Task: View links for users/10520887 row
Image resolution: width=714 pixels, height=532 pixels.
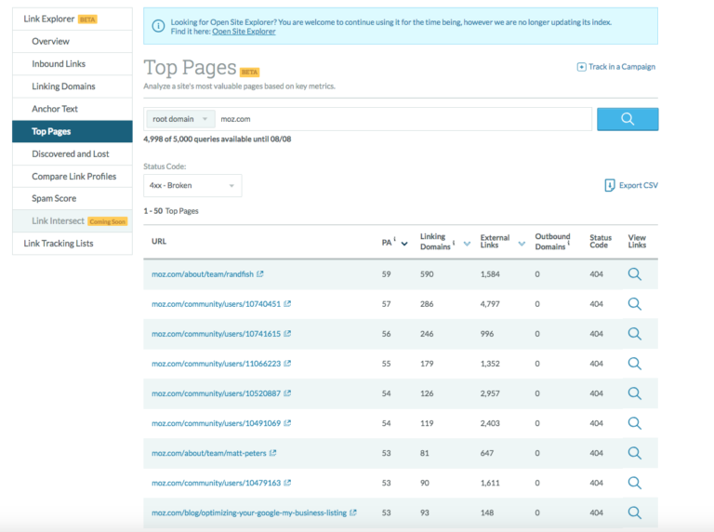Action: tap(634, 393)
